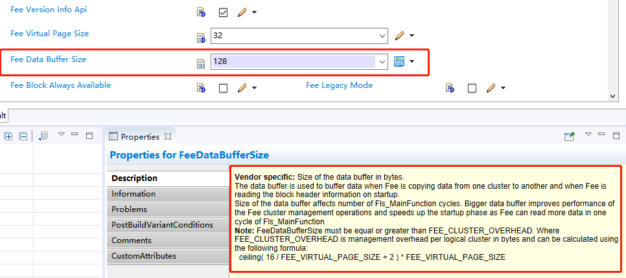
Task: Open pencil menu arrow for Fee Block Always Available
Action: pyautogui.click(x=254, y=88)
